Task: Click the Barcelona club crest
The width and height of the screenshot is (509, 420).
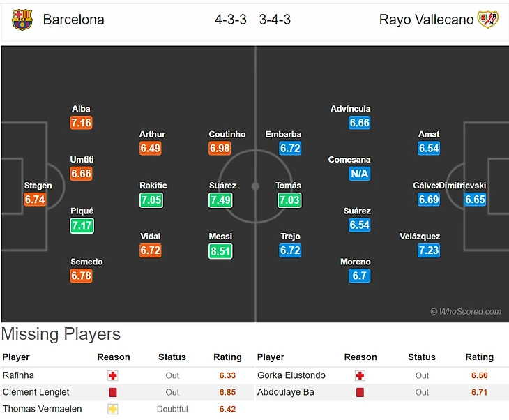Action: tap(22, 20)
